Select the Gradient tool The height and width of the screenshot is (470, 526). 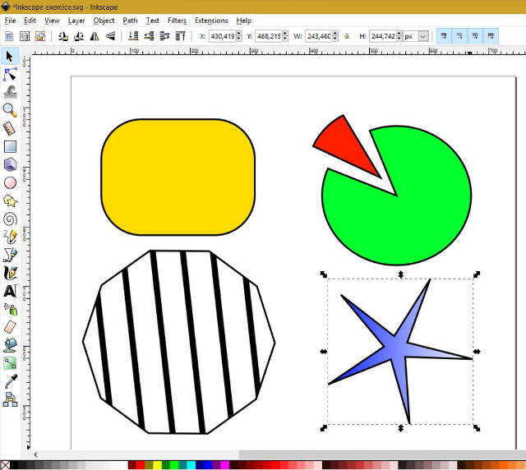click(10, 363)
